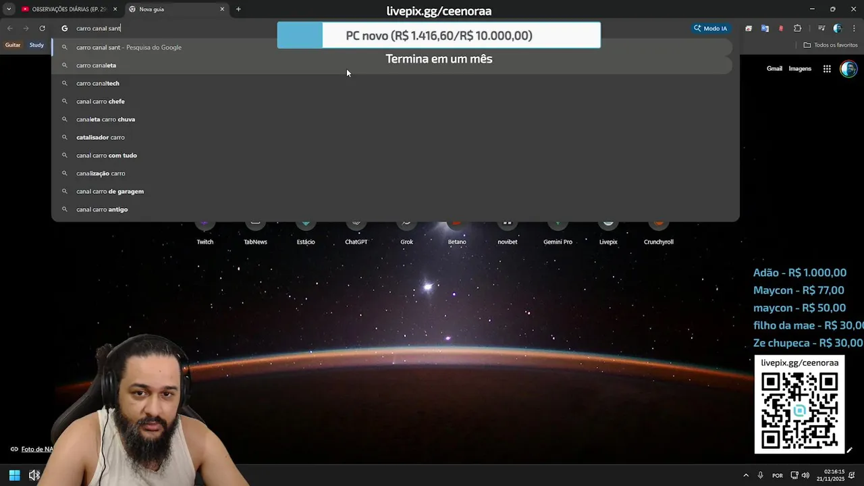Open the Chrome profile avatar in toolbar
This screenshot has width=864, height=486.
point(838,28)
